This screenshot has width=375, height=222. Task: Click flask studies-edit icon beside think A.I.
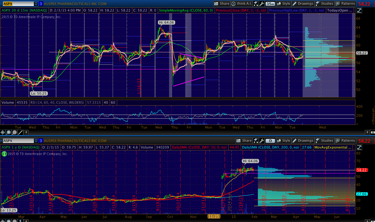[256, 4]
